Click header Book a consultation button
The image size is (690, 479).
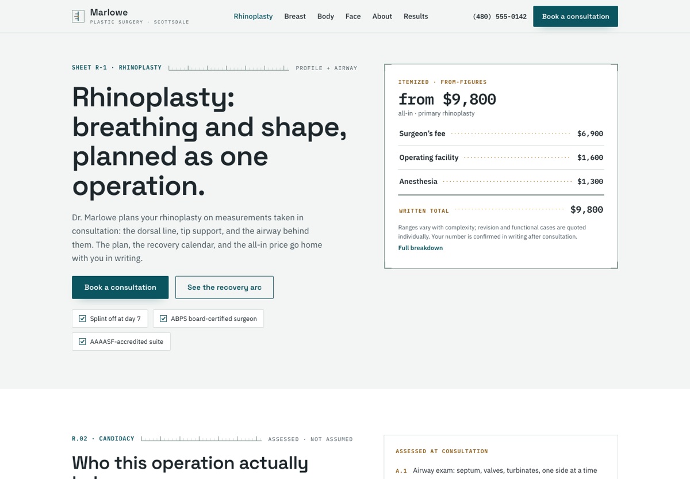[576, 16]
